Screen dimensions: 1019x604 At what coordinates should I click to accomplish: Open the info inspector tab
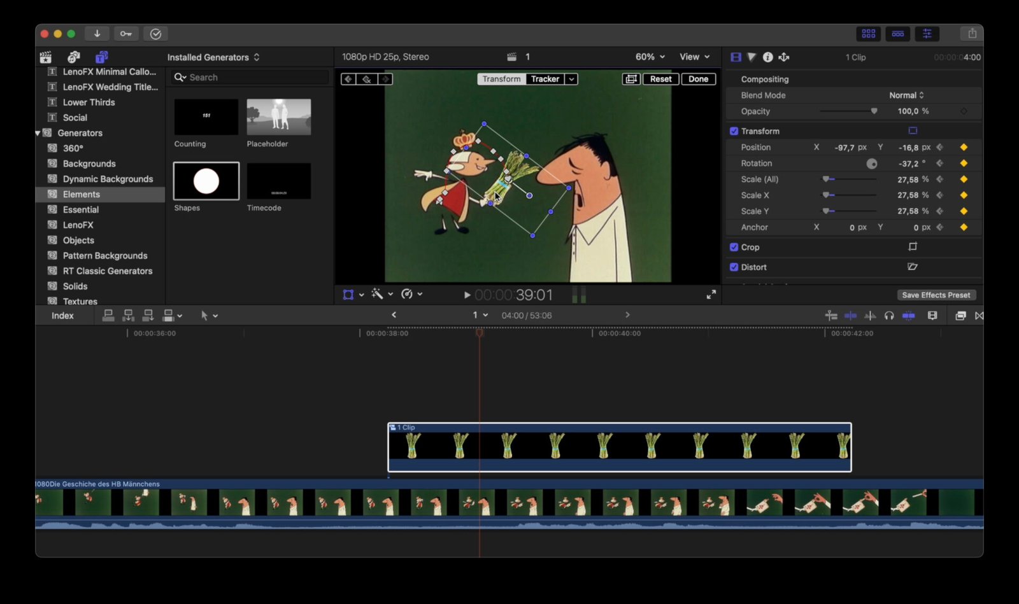tap(768, 57)
